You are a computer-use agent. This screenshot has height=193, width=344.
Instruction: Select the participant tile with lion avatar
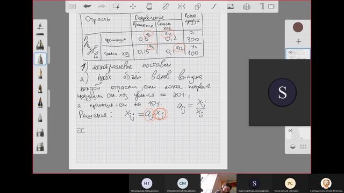[x=326, y=183]
